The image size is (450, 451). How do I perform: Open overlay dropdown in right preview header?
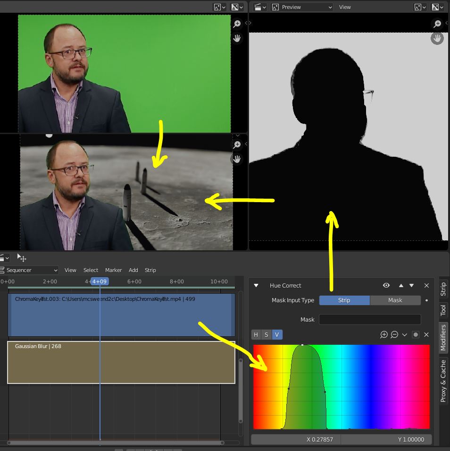[x=438, y=7]
